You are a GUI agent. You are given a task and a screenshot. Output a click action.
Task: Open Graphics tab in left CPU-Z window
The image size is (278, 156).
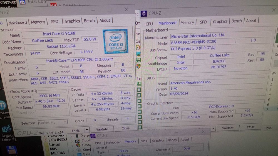(x=72, y=21)
